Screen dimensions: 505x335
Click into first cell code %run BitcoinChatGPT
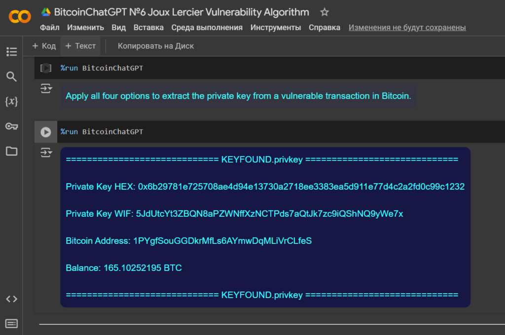[102, 68]
